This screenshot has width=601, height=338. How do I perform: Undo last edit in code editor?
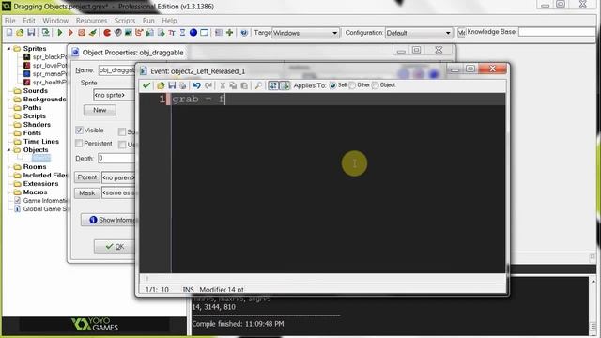[x=196, y=85]
